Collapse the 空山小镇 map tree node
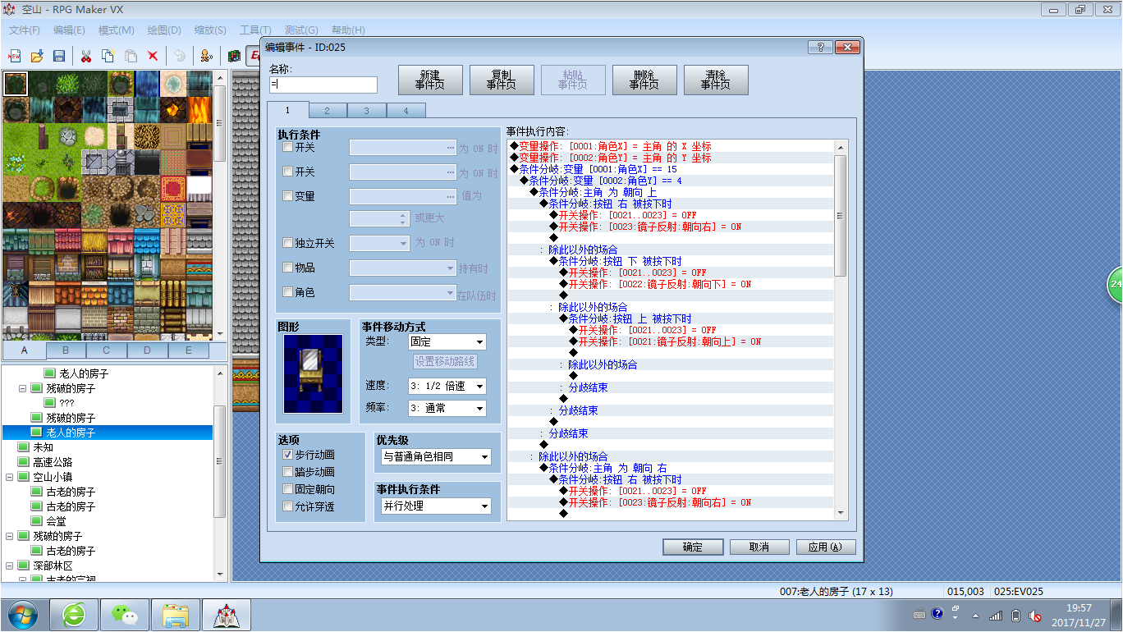The width and height of the screenshot is (1123, 632). (9, 477)
